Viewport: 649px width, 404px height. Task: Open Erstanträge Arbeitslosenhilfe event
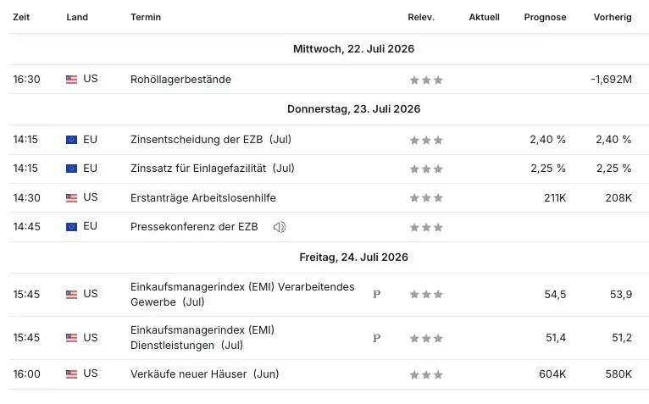click(203, 198)
